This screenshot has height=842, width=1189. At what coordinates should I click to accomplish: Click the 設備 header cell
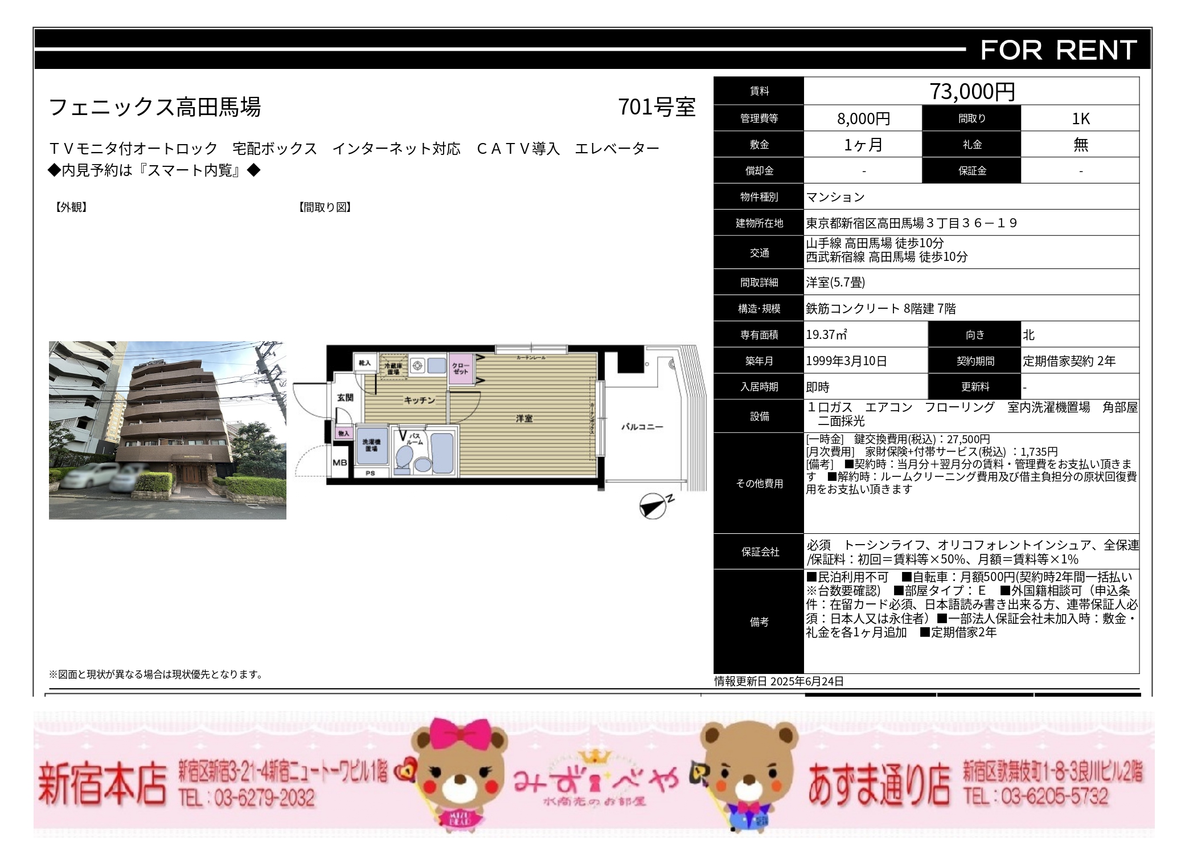coord(759,416)
